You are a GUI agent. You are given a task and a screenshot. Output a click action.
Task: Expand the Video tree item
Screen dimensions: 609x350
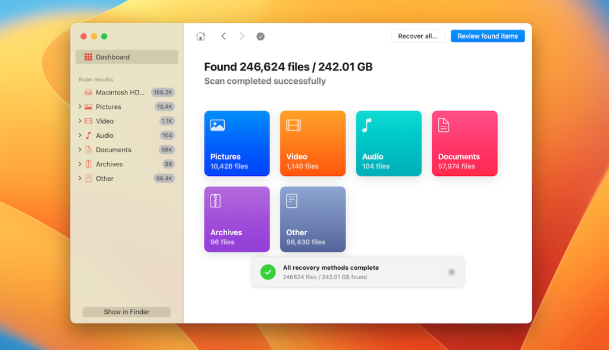pyautogui.click(x=80, y=121)
